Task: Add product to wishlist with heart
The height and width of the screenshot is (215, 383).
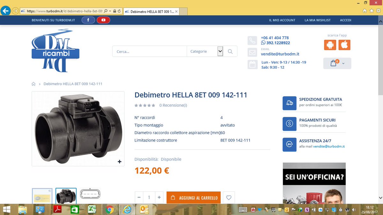Action: tap(229, 197)
